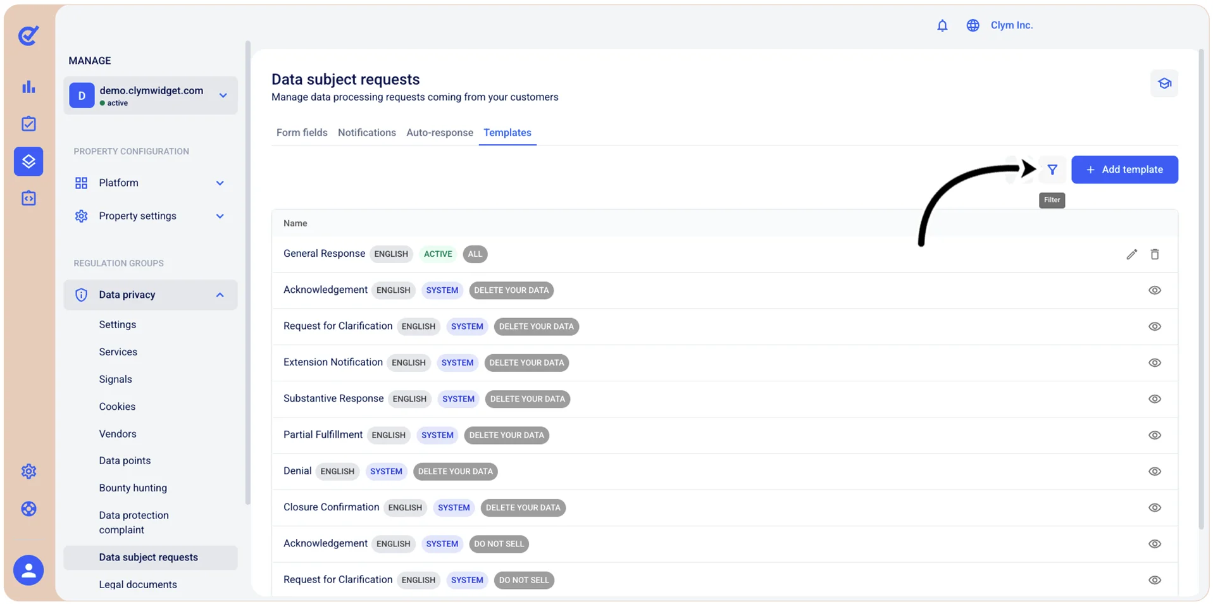This screenshot has width=1213, height=604.
Task: Open Data protection complaint menu item
Action: coord(134,522)
